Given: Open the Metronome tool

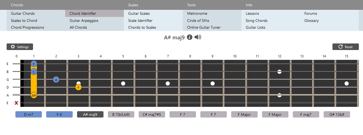Looking at the screenshot, I should [x=197, y=13].
